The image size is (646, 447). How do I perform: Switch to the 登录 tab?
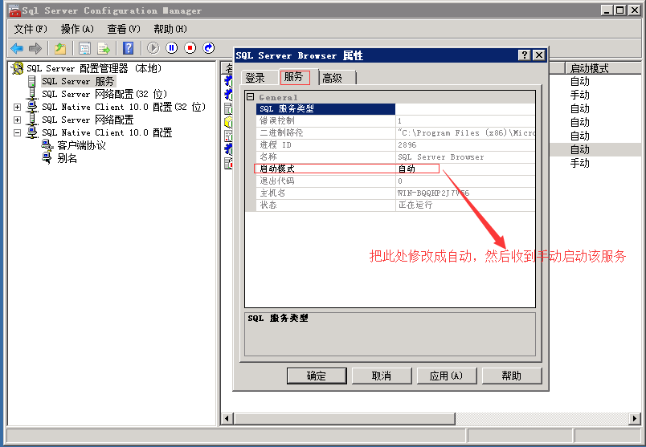click(x=260, y=78)
